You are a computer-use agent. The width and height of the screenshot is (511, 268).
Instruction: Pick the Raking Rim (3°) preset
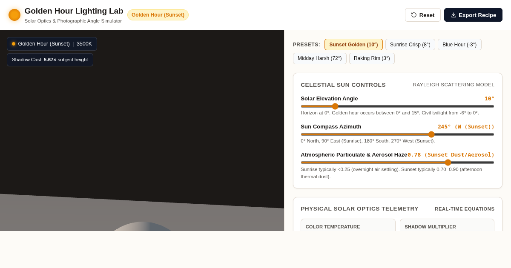372,58
